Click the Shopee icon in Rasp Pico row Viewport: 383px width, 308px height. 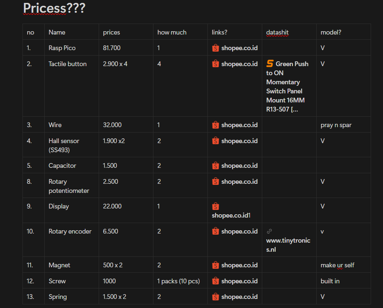(215, 48)
